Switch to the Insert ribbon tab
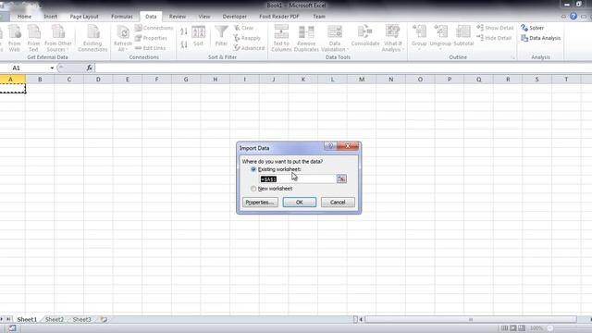The height and width of the screenshot is (333, 592). pyautogui.click(x=51, y=17)
